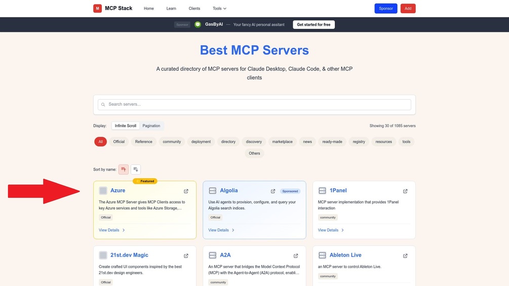Click the red Add button
This screenshot has width=509, height=286.
tap(408, 9)
